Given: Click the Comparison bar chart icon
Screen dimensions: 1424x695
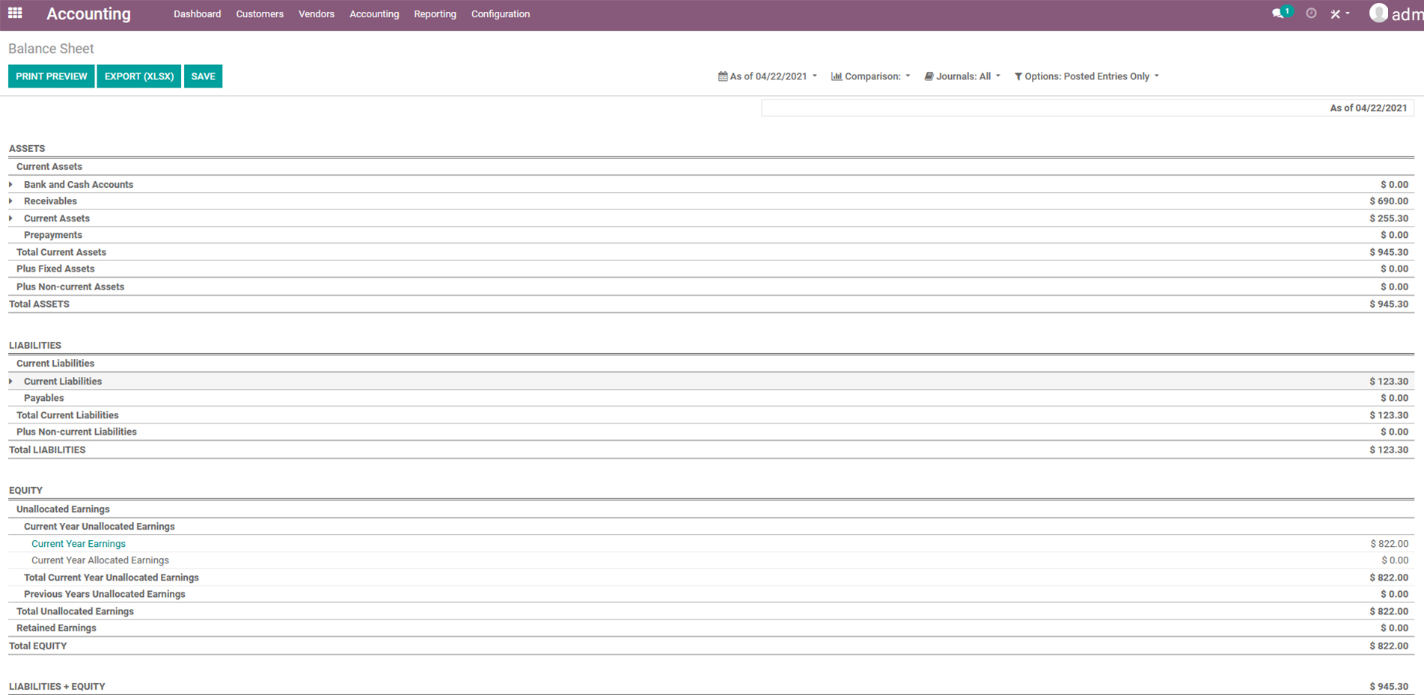Looking at the screenshot, I should click(x=837, y=76).
